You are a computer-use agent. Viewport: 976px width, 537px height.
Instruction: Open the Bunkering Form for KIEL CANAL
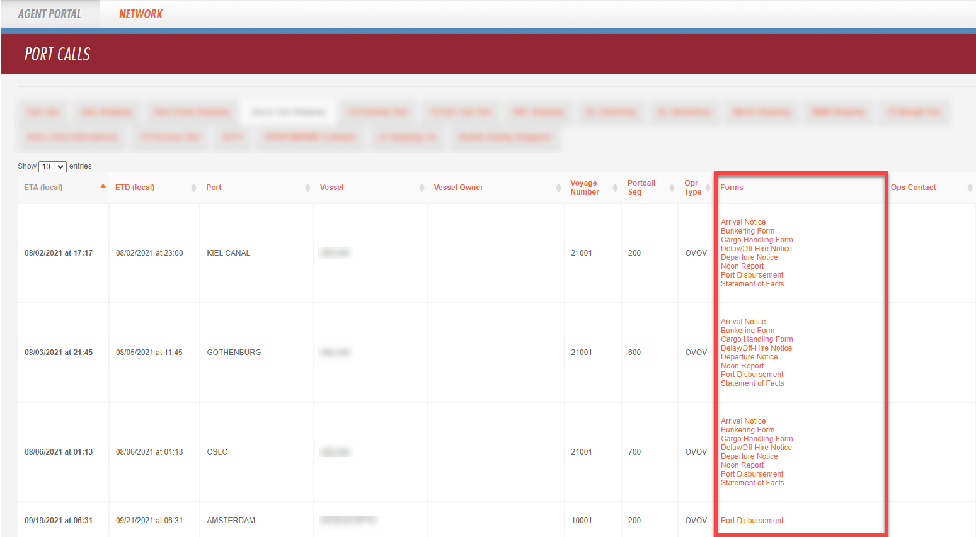[x=747, y=230]
